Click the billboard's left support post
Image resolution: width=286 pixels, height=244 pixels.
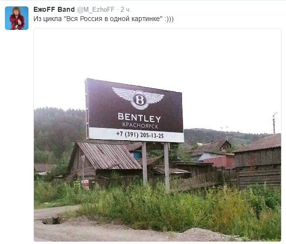coord(145,164)
